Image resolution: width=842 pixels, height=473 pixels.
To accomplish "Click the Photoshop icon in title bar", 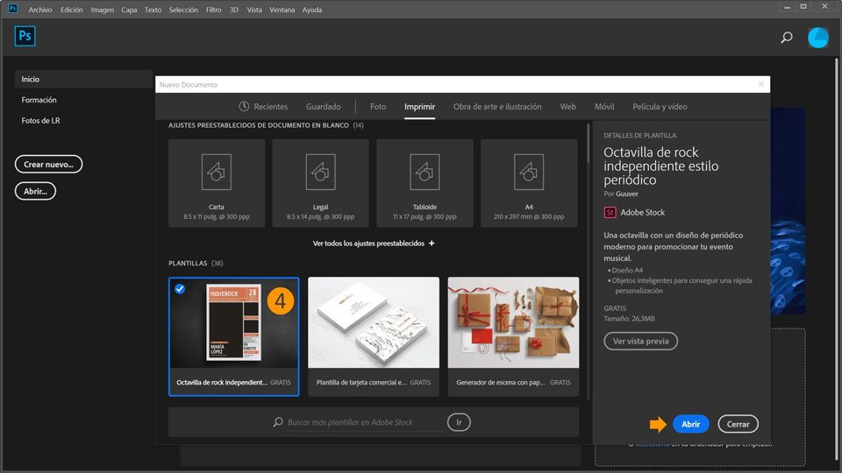I will pyautogui.click(x=13, y=9).
